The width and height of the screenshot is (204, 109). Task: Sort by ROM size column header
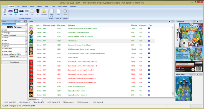(x=134, y=25)
